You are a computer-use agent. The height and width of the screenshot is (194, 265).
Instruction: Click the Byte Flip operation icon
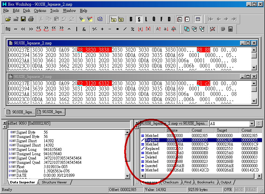pyautogui.click(x=8, y=29)
